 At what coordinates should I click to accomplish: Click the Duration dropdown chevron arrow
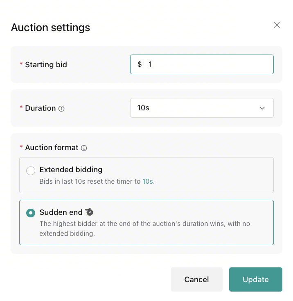coord(262,108)
